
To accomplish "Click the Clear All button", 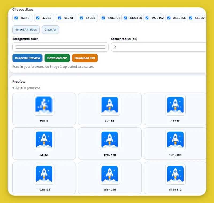I will point(51,30).
